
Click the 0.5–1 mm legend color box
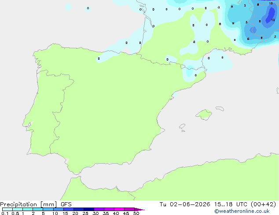pos(18,209)
